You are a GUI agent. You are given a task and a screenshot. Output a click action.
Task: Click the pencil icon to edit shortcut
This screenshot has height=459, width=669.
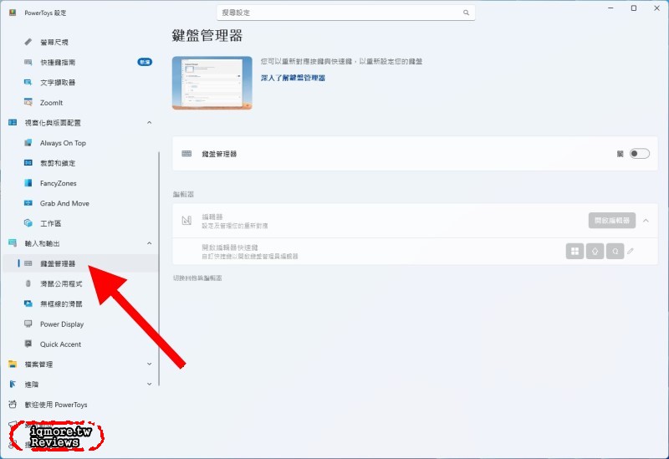(631, 252)
